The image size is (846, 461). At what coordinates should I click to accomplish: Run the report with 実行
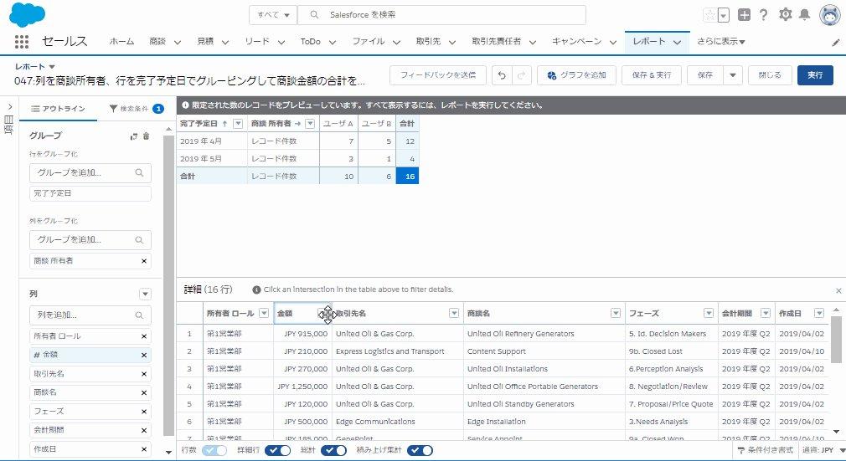pos(815,75)
